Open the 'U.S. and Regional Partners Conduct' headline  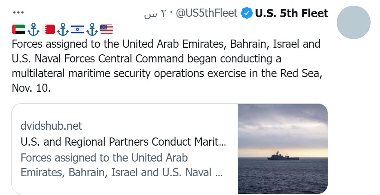123,142
